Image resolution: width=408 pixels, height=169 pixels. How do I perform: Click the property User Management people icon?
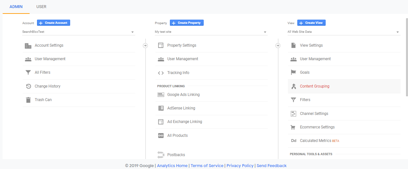pos(161,59)
